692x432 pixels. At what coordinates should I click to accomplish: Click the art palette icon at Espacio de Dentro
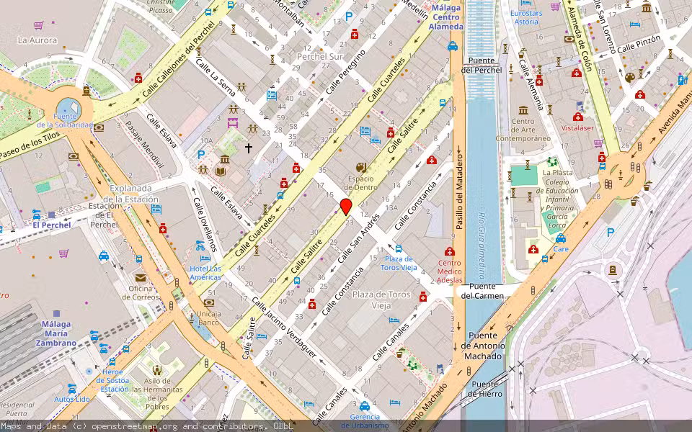(x=360, y=168)
